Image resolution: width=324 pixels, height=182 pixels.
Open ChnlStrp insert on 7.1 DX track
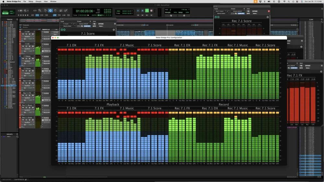46,32
